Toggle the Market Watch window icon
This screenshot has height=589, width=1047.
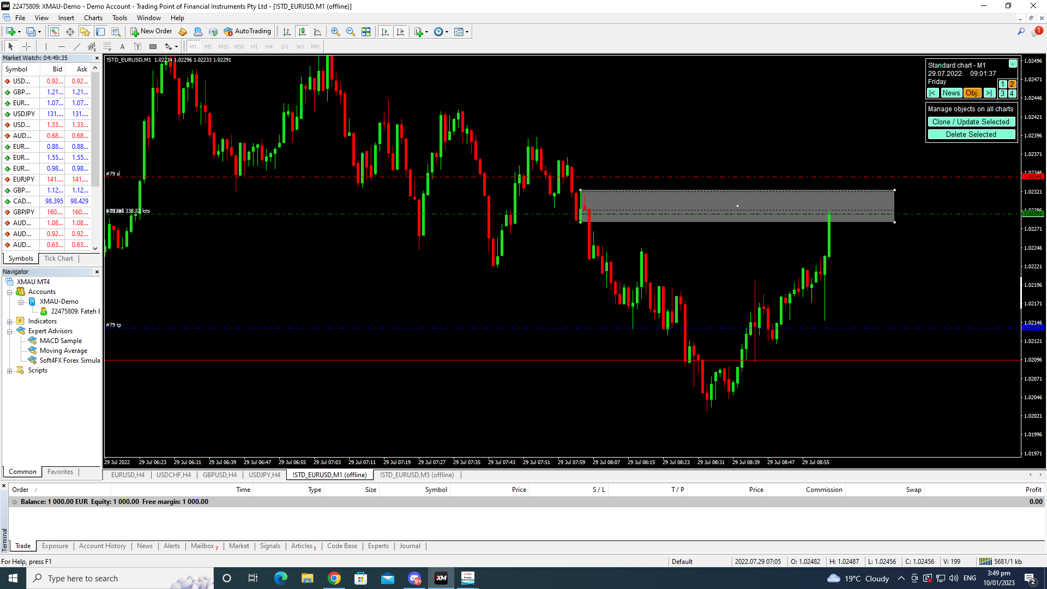[55, 32]
